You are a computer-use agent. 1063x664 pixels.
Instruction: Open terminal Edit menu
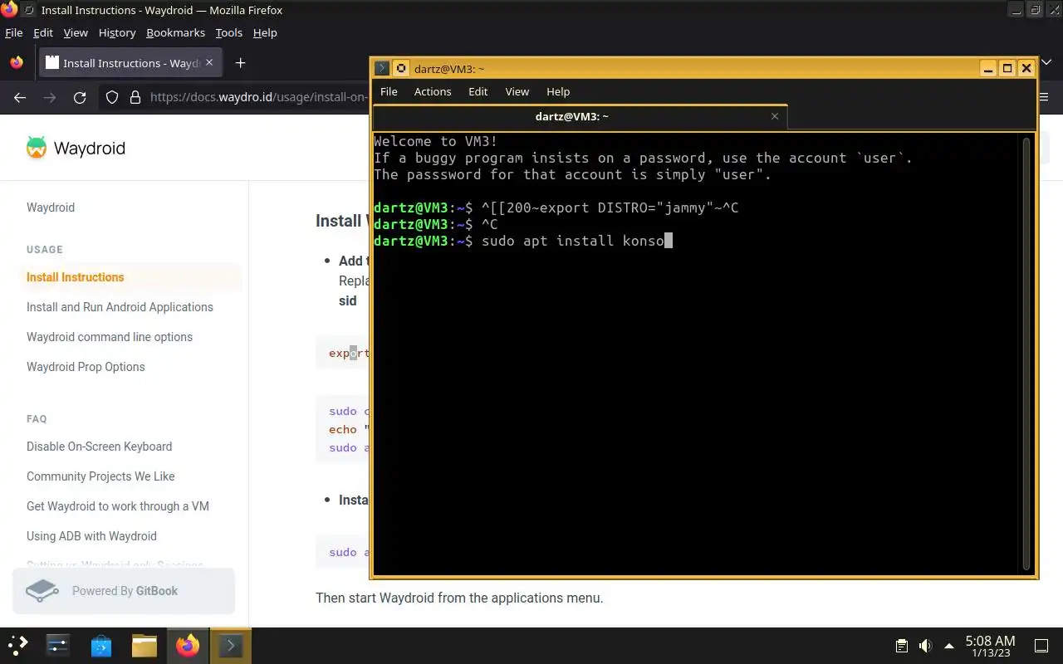pos(478,91)
